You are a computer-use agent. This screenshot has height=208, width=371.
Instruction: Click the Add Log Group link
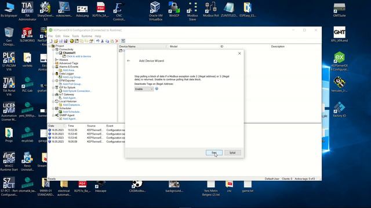72,77
